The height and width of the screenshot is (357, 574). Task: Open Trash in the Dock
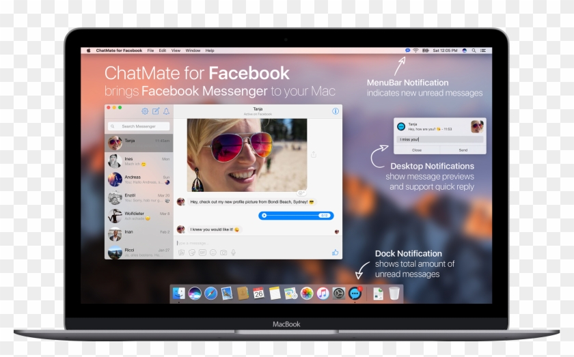(x=394, y=293)
